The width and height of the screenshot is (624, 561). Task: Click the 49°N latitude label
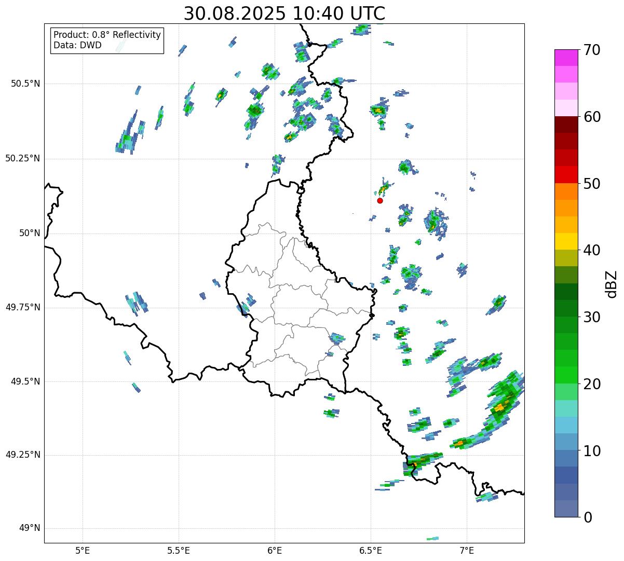(x=30, y=528)
